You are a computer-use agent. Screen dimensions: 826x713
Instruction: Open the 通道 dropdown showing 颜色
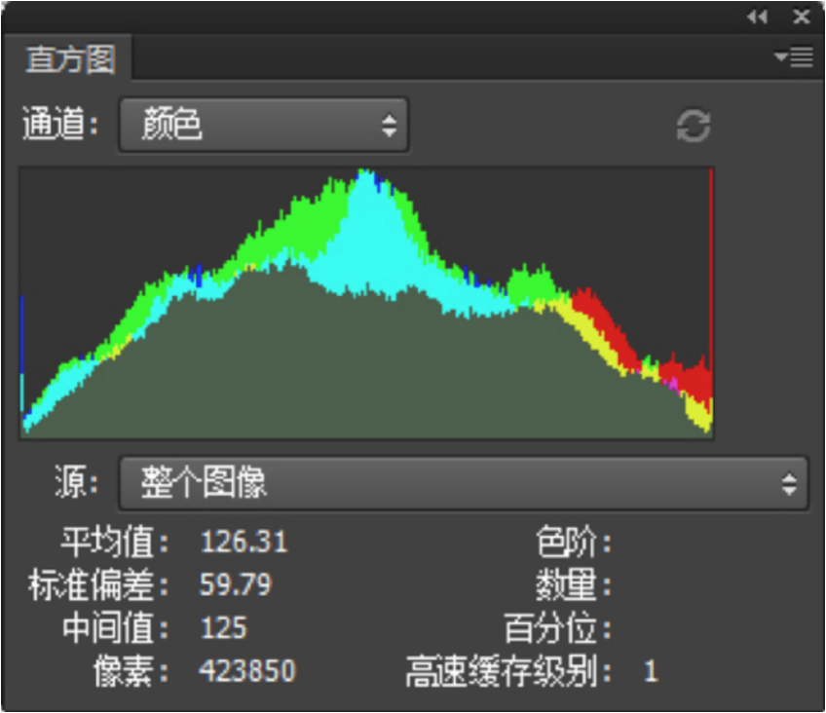(x=264, y=125)
